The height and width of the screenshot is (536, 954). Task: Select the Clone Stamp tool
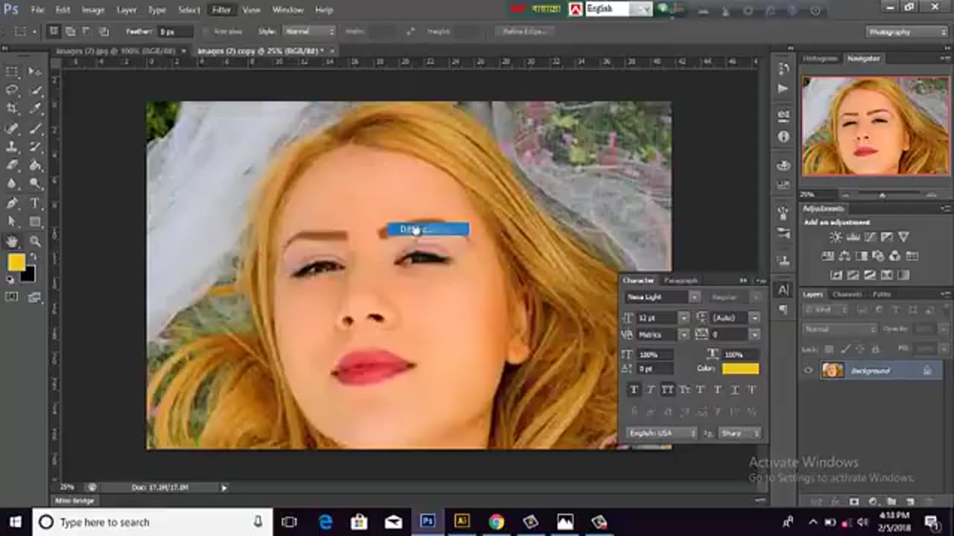pyautogui.click(x=13, y=147)
